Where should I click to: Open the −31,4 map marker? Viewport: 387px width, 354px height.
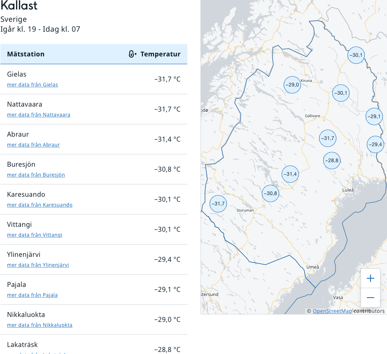290,174
